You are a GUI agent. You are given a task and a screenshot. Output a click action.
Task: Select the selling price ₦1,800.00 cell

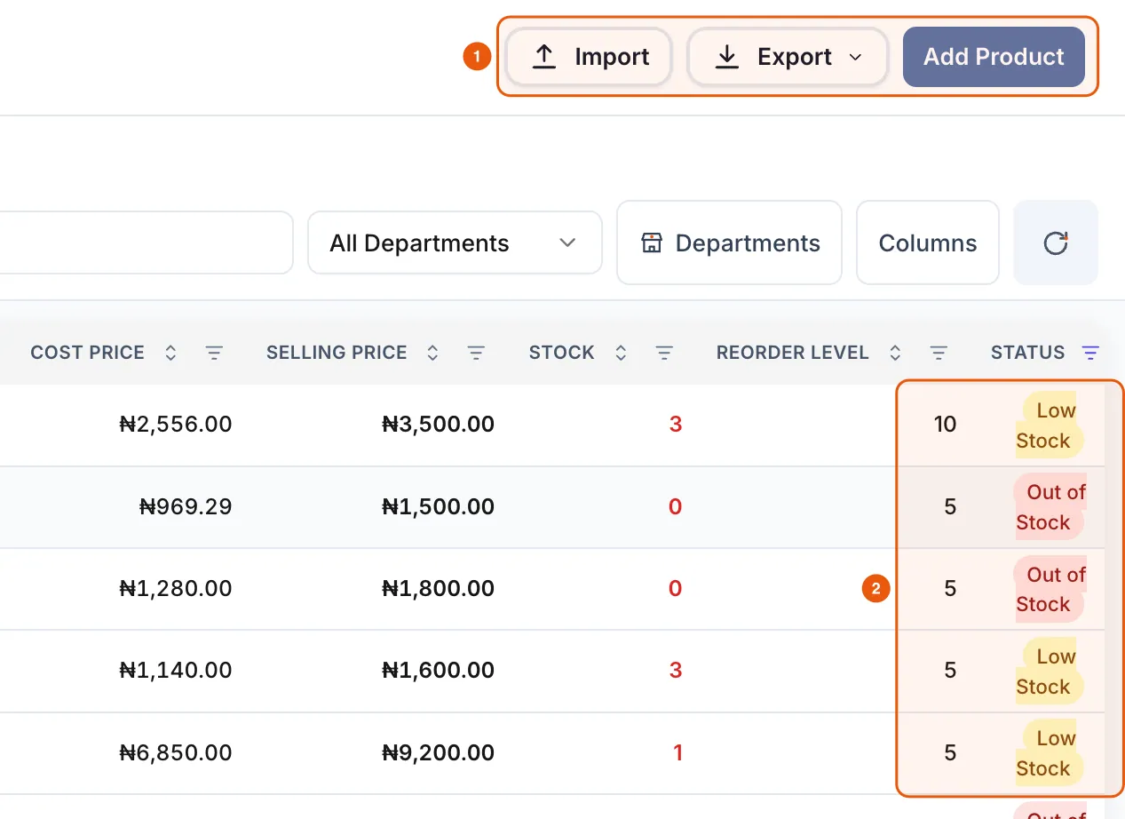pyautogui.click(x=438, y=589)
